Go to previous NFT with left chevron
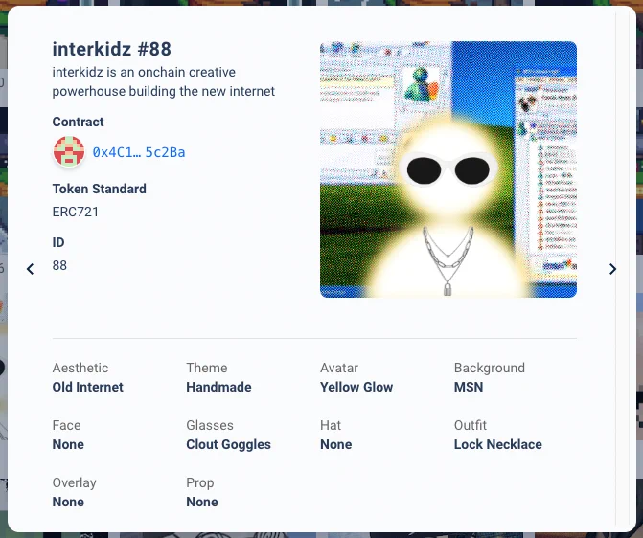643x538 pixels. (x=30, y=269)
